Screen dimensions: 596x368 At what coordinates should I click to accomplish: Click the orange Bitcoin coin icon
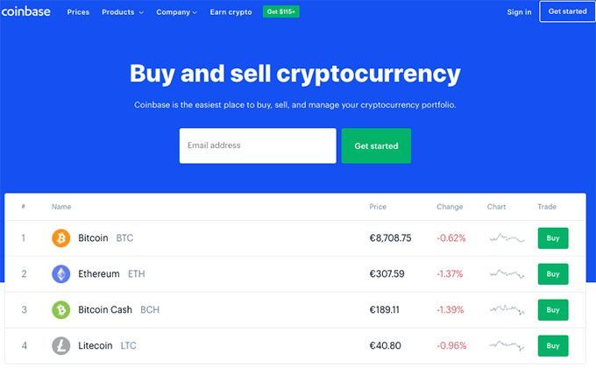coord(60,238)
